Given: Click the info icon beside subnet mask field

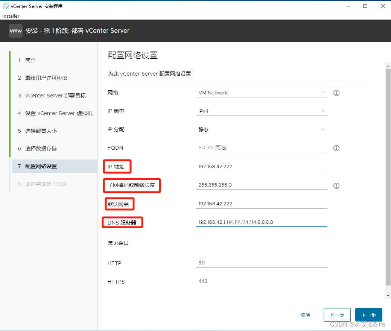Looking at the screenshot, I should click(x=336, y=186).
